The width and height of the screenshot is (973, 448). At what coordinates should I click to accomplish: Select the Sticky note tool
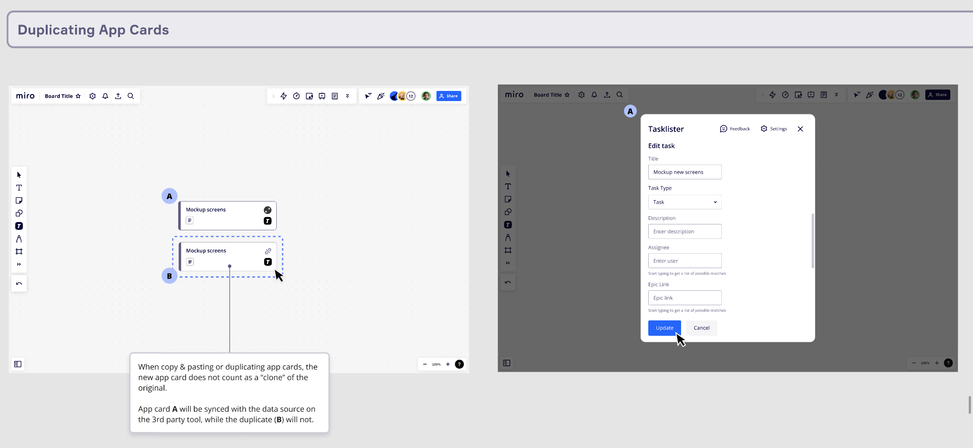(x=19, y=201)
